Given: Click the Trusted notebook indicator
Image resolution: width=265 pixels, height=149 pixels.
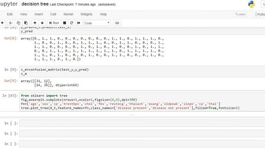Looking at the screenshot, I should [x=240, y=14].
